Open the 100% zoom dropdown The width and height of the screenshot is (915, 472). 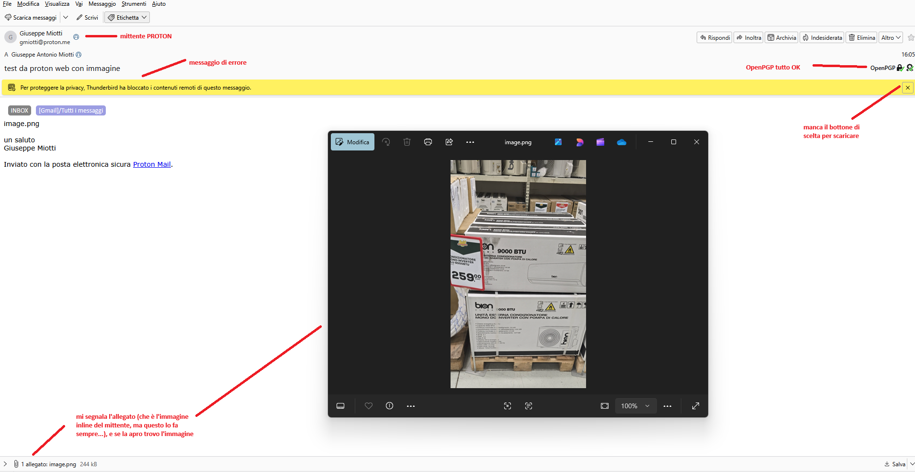pyautogui.click(x=635, y=406)
